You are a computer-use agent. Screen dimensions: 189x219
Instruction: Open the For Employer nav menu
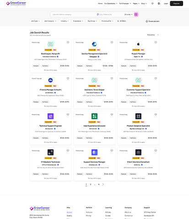pos(125,3)
